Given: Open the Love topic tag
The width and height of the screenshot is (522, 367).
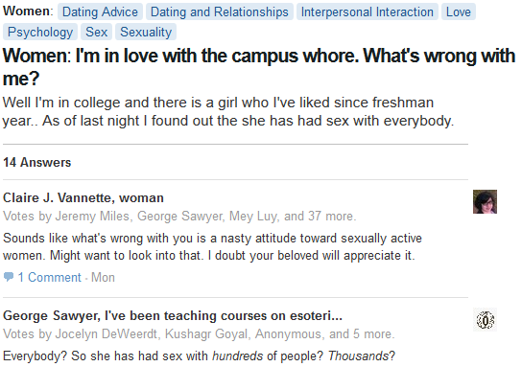Looking at the screenshot, I should [459, 11].
